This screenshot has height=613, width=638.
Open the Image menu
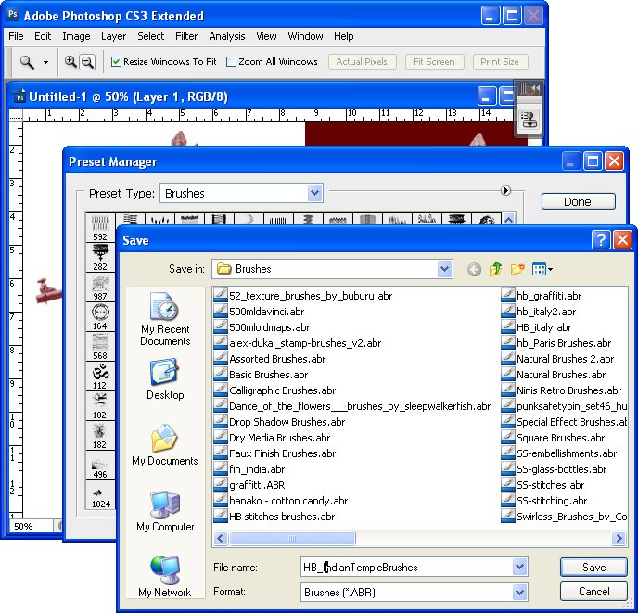tap(76, 36)
